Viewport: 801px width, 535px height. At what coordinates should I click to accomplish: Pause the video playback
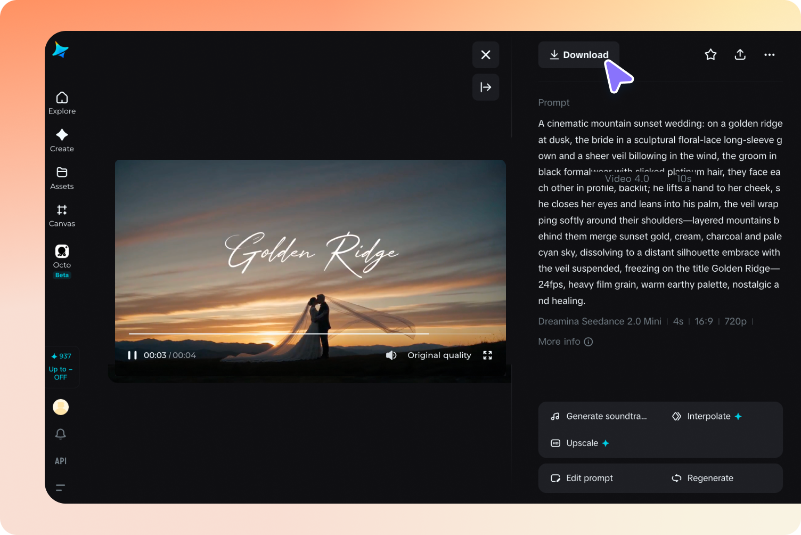pyautogui.click(x=132, y=355)
